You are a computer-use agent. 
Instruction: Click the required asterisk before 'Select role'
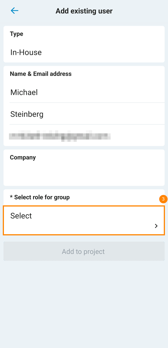coord(11,198)
